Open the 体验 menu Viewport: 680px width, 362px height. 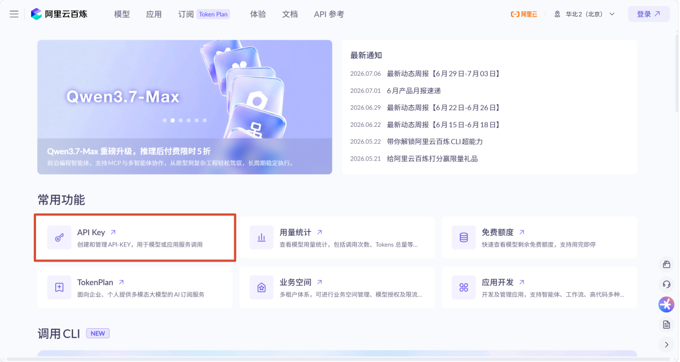coord(258,14)
